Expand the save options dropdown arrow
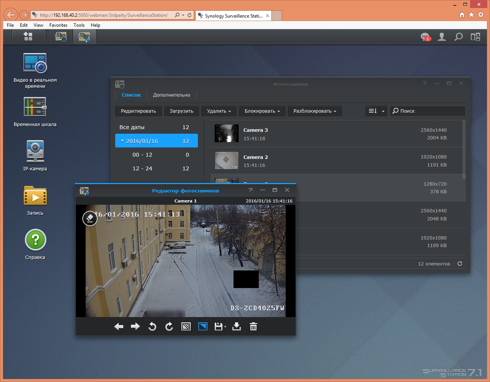The image size is (490, 382). click(x=225, y=327)
